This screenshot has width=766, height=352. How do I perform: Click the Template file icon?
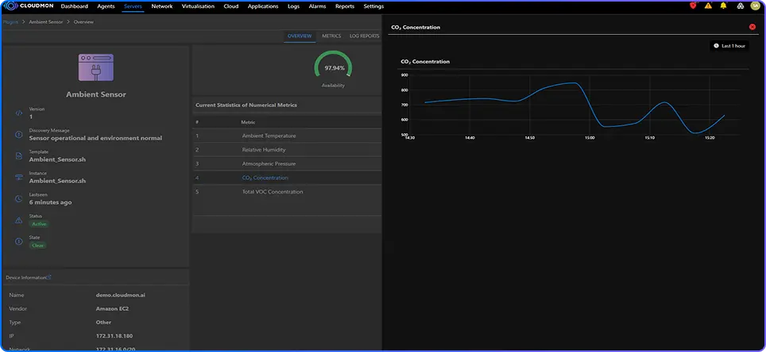click(18, 156)
